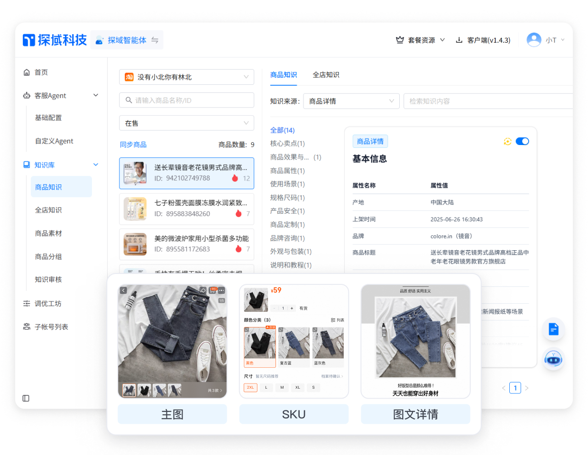Click the 同步商品 link
588x455 pixels.
pos(132,144)
